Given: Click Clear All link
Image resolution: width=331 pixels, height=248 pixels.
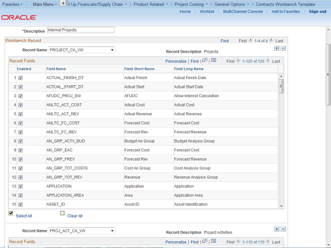Looking at the screenshot, I should click(x=75, y=216).
